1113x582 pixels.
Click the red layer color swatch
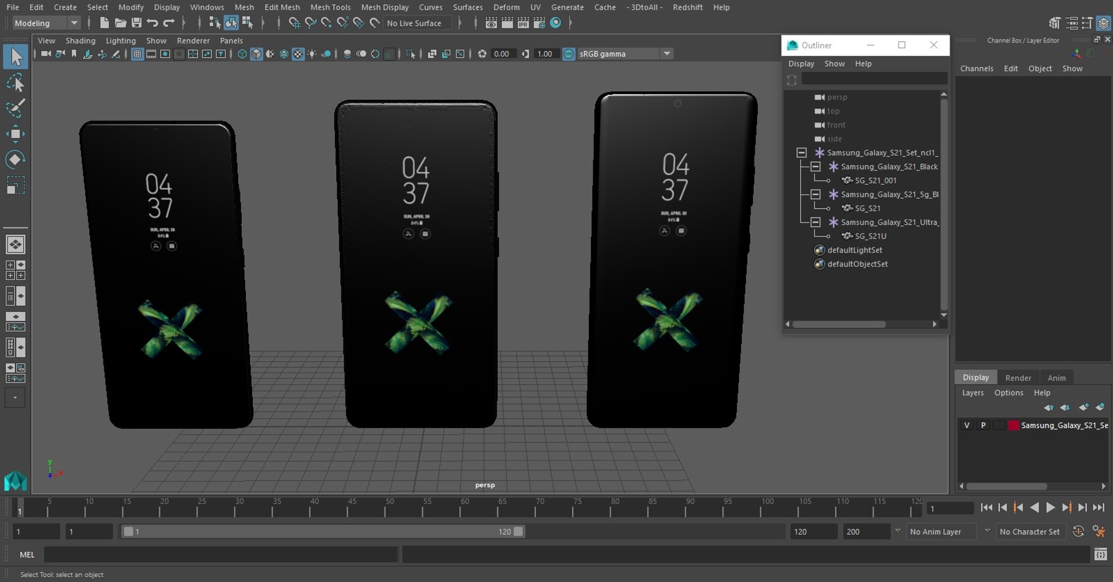(x=1013, y=425)
